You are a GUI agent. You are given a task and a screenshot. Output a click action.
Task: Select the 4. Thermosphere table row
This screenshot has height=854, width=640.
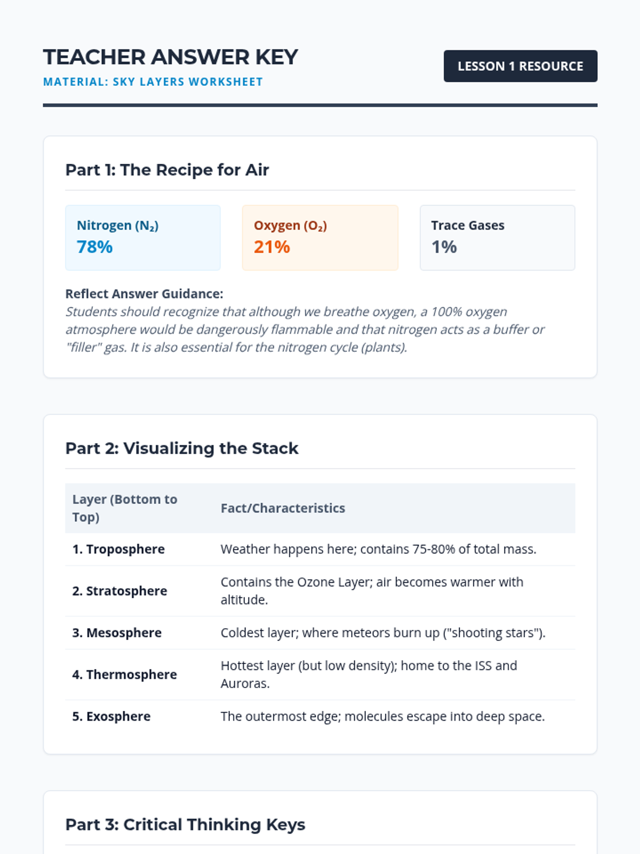(320, 675)
